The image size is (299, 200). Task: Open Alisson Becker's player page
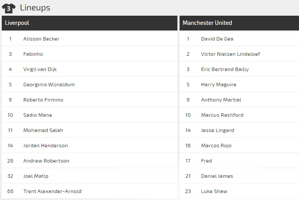[x=41, y=39]
